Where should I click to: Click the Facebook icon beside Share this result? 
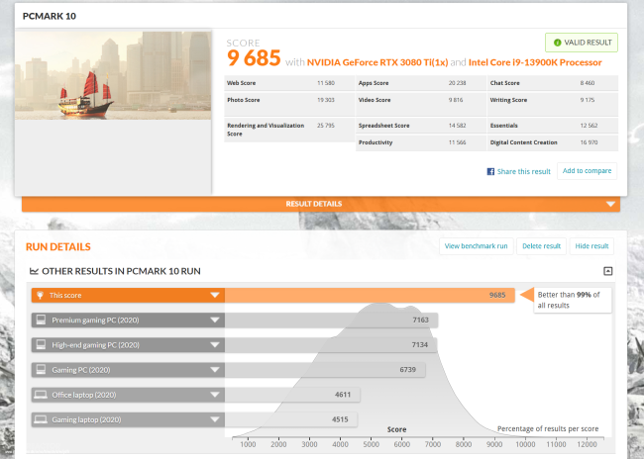[490, 171]
